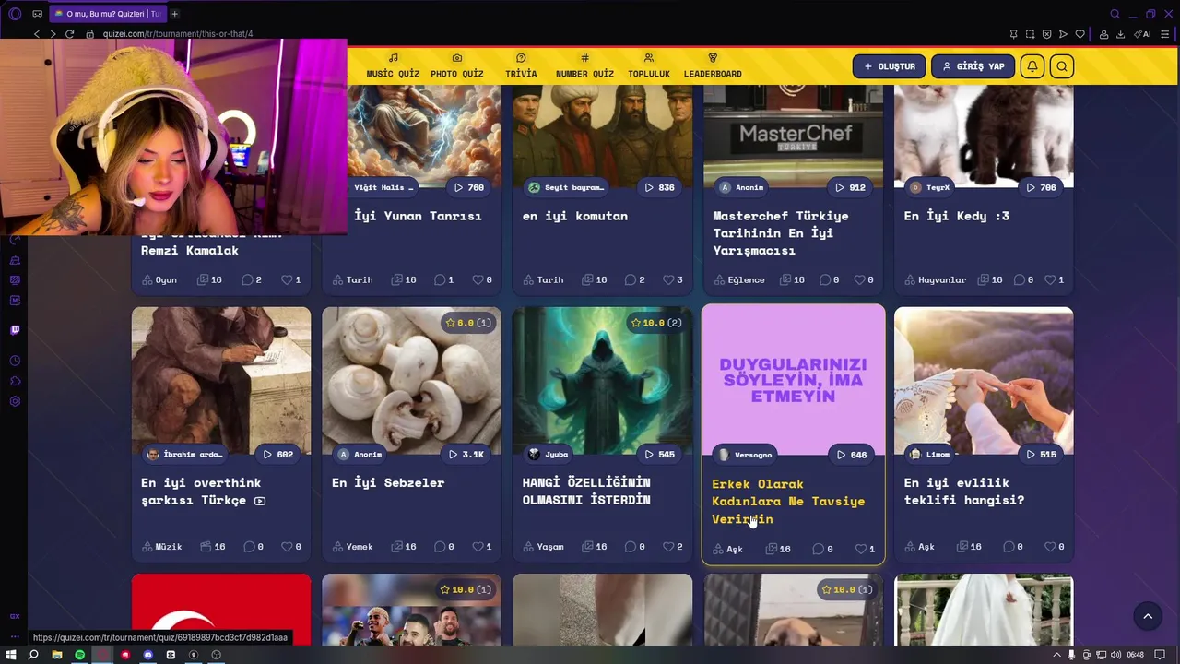Open the Windows Start menu

(x=11, y=655)
